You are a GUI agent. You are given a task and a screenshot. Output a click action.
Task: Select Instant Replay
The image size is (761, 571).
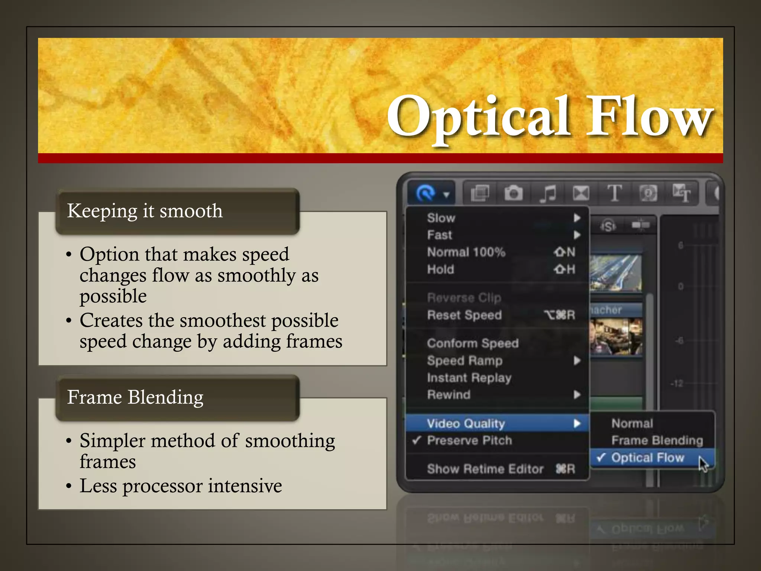(498, 377)
